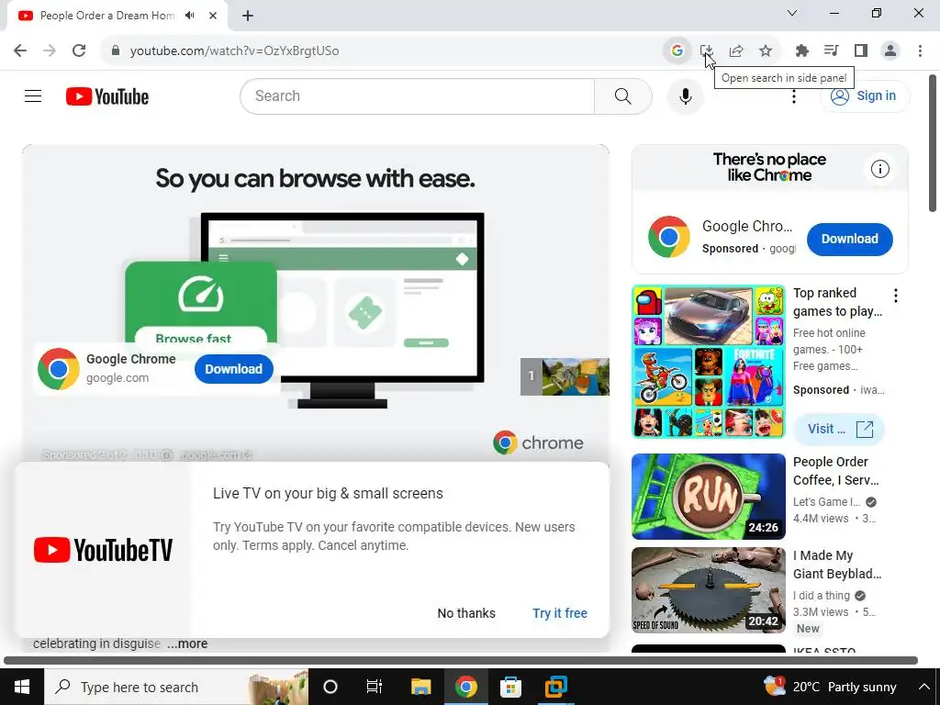Bookmark this tab with the star icon

pyautogui.click(x=766, y=50)
